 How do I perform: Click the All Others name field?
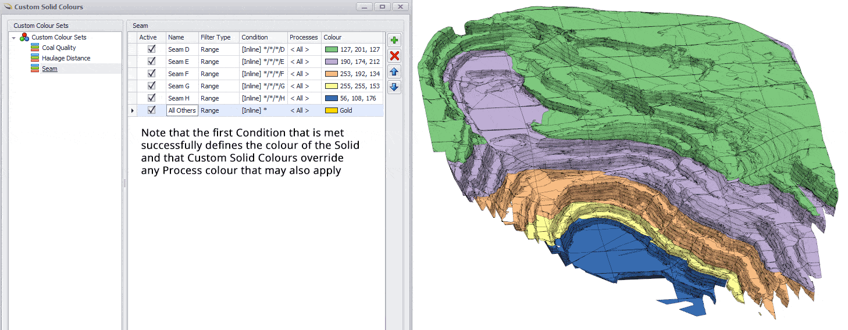coord(182,110)
